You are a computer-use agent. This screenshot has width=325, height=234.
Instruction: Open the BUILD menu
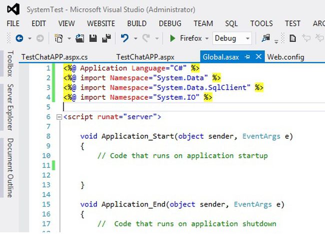(137, 23)
